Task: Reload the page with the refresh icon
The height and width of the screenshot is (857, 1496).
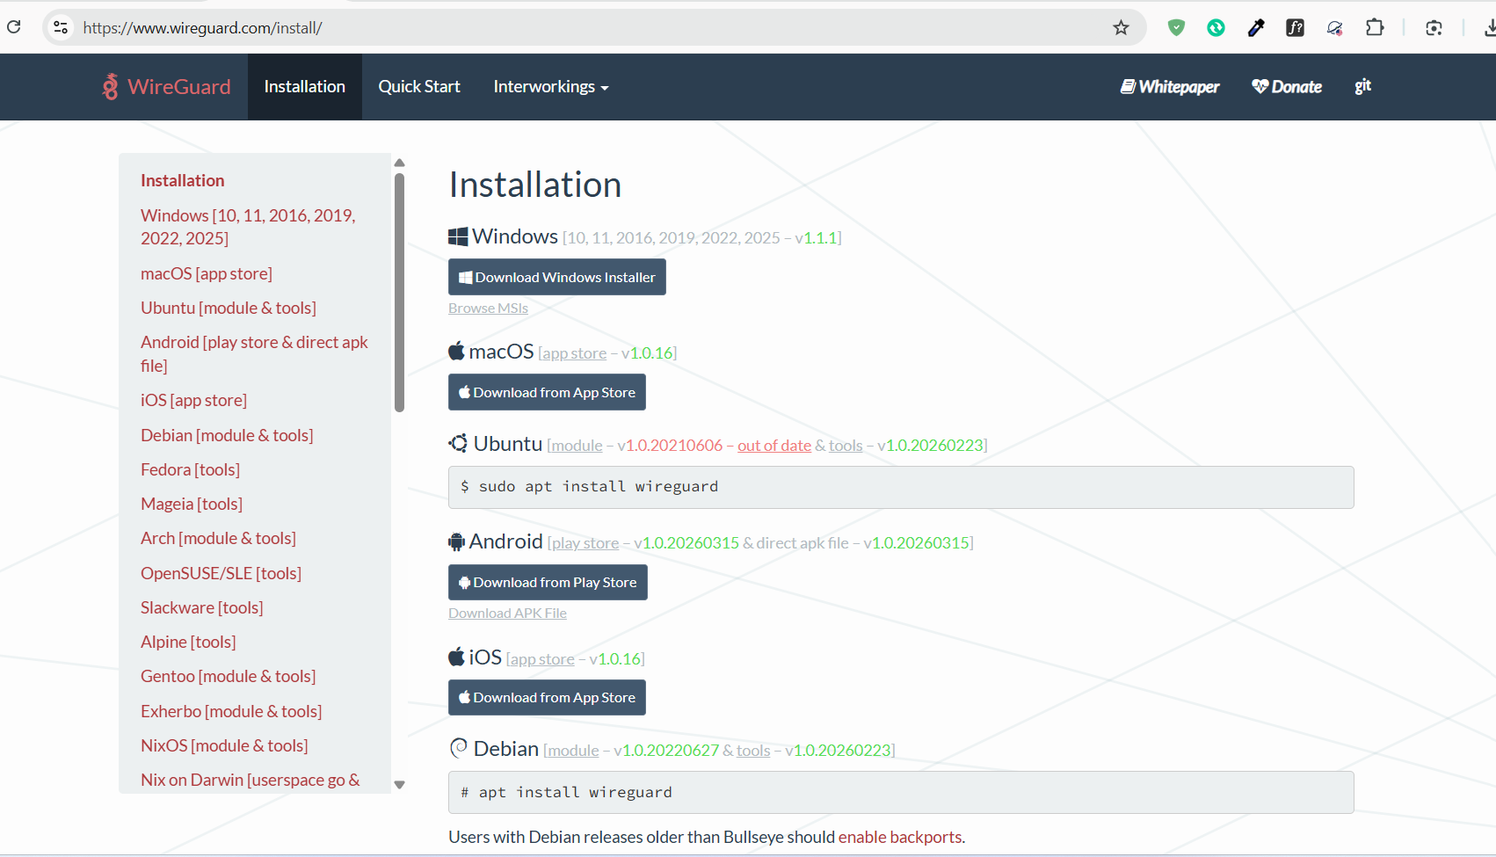Action: [x=13, y=27]
